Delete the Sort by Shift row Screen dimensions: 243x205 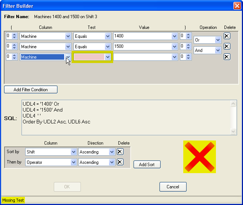[x=120, y=152]
